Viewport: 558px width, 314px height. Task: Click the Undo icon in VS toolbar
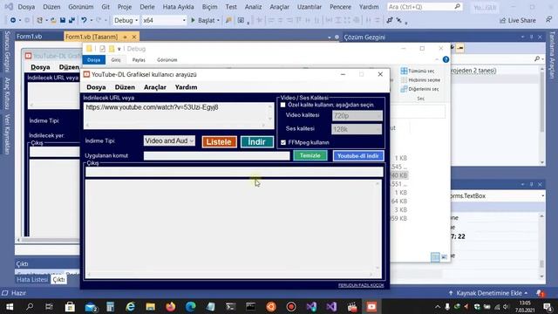pos(84,20)
